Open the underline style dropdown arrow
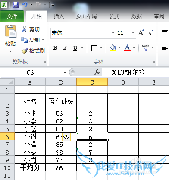The height and width of the screenshot is (180, 169). click(x=82, y=48)
